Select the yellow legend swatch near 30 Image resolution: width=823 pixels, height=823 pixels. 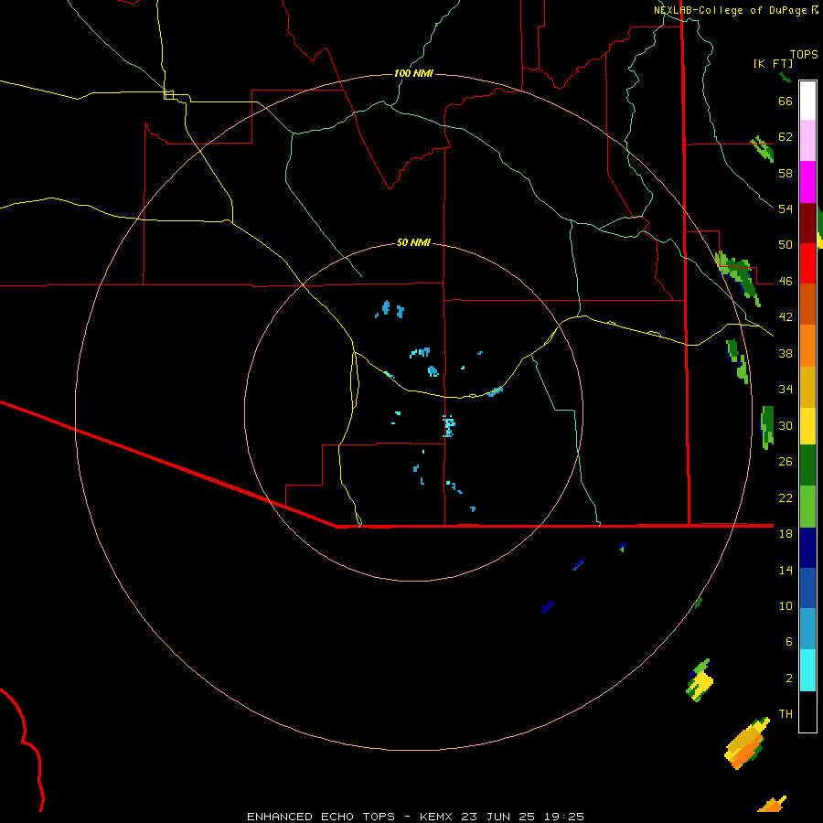tap(807, 425)
